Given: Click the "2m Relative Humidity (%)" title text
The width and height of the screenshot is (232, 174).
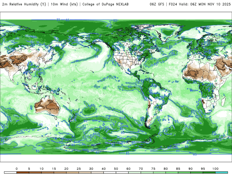Looking at the screenshot, I should pyautogui.click(x=24, y=4).
